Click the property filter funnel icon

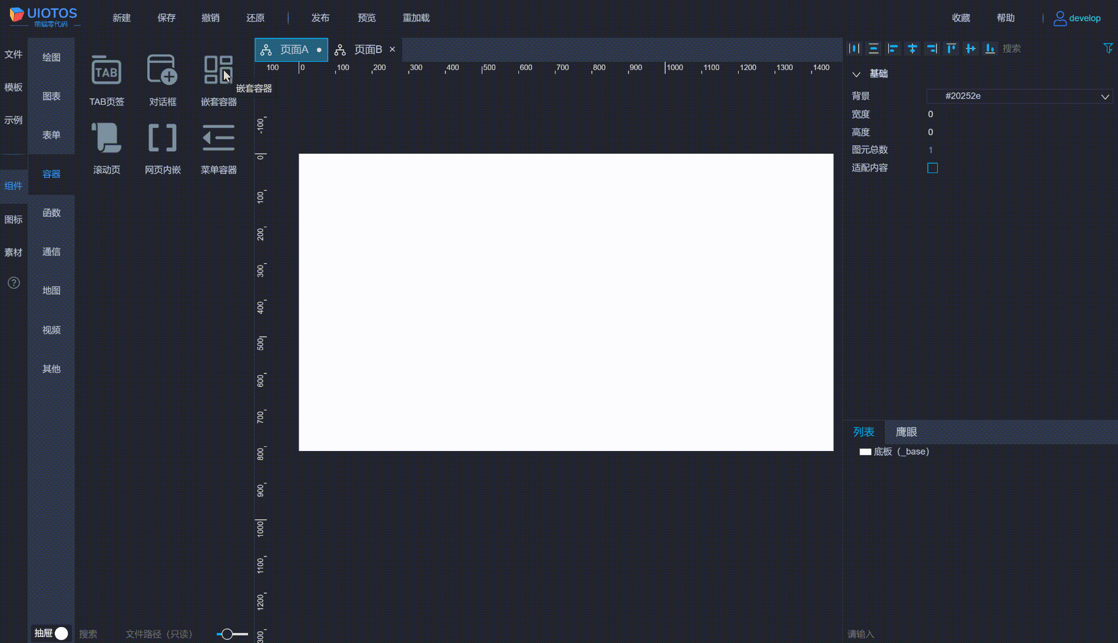tap(1108, 48)
